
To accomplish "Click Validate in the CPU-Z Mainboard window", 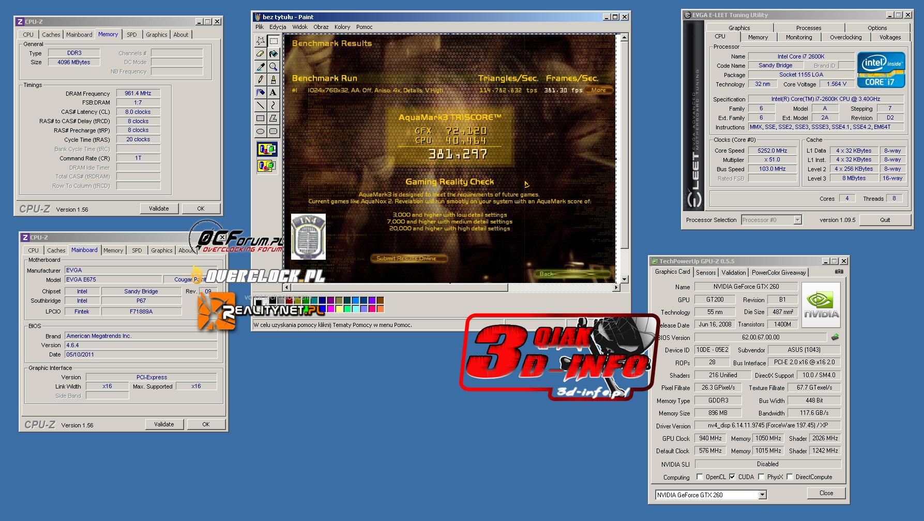I will [164, 424].
